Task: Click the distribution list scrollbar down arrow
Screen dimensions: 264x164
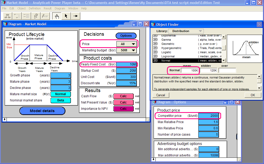Action: [x=224, y=60]
